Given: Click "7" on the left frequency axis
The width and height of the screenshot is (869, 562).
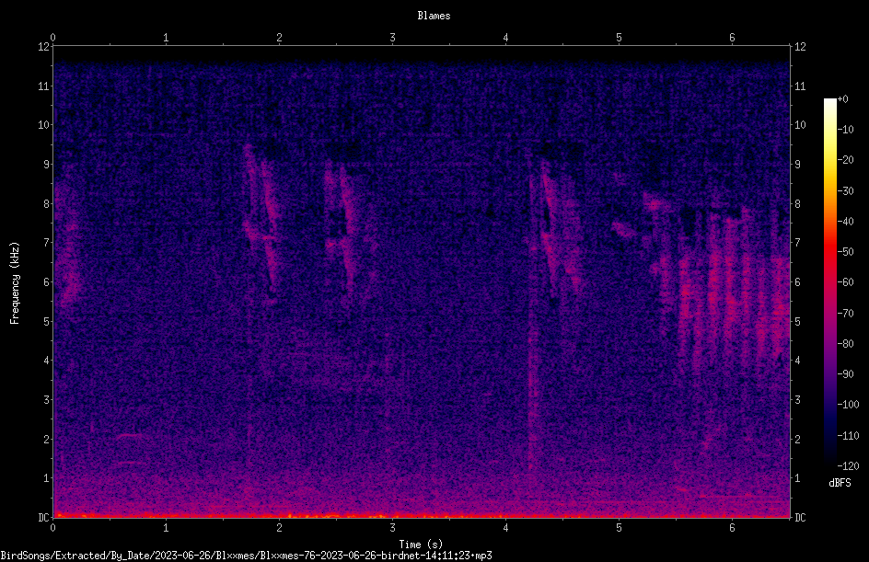Looking at the screenshot, I should [x=47, y=243].
